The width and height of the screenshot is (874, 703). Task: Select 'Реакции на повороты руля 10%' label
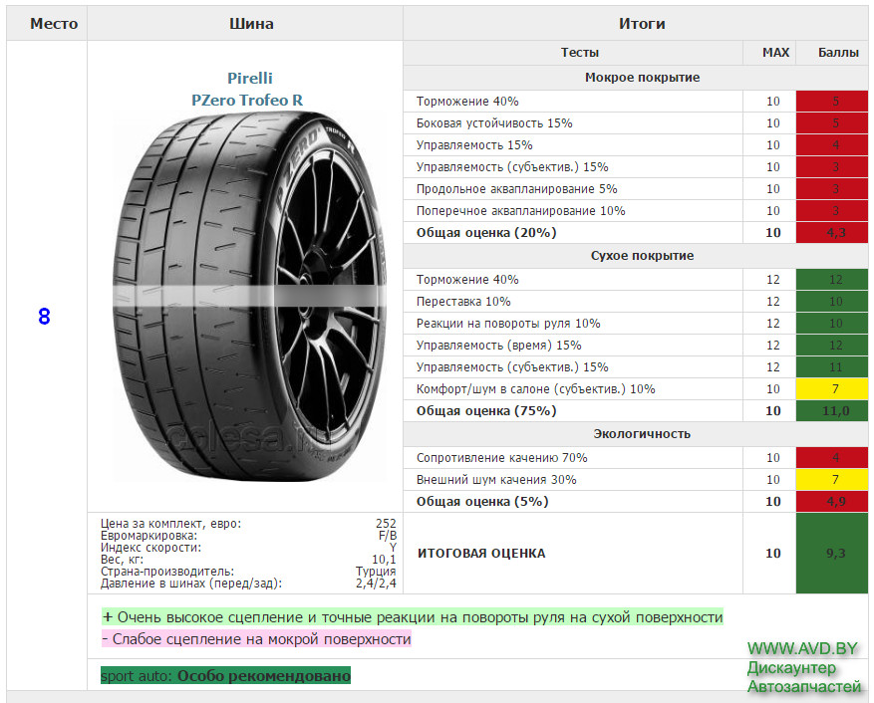508,324
